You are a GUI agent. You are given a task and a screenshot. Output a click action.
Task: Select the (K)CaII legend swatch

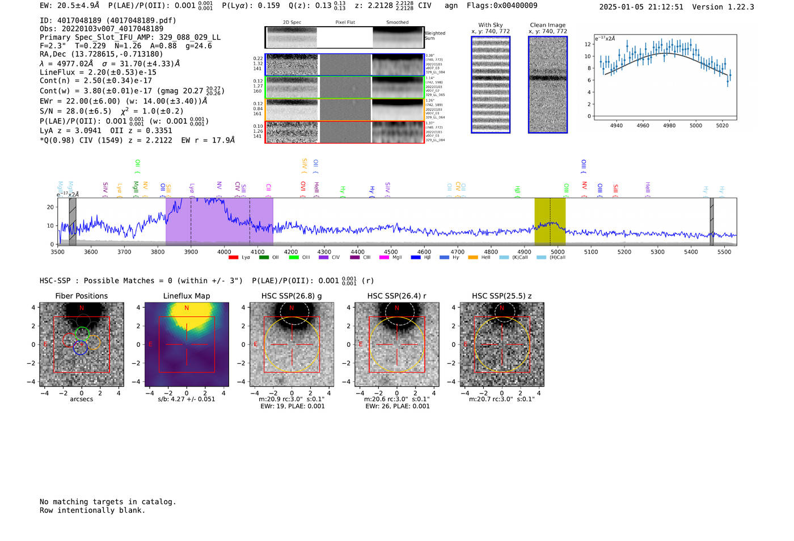504,258
